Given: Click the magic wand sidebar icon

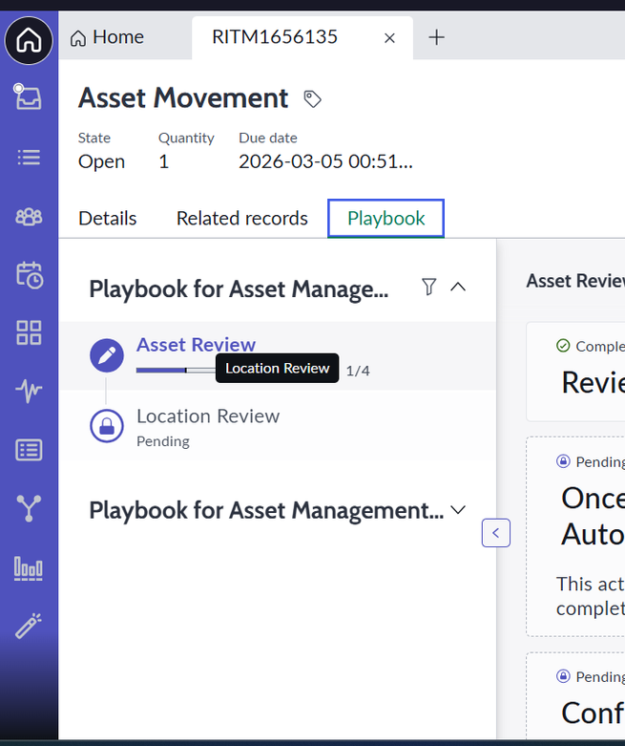Looking at the screenshot, I should [29, 626].
